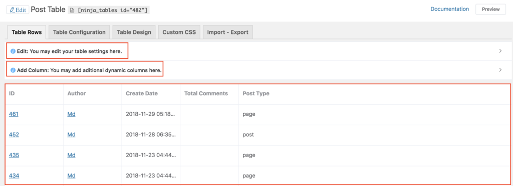Open the Table Design tab
The height and width of the screenshot is (186, 513).
coord(134,32)
